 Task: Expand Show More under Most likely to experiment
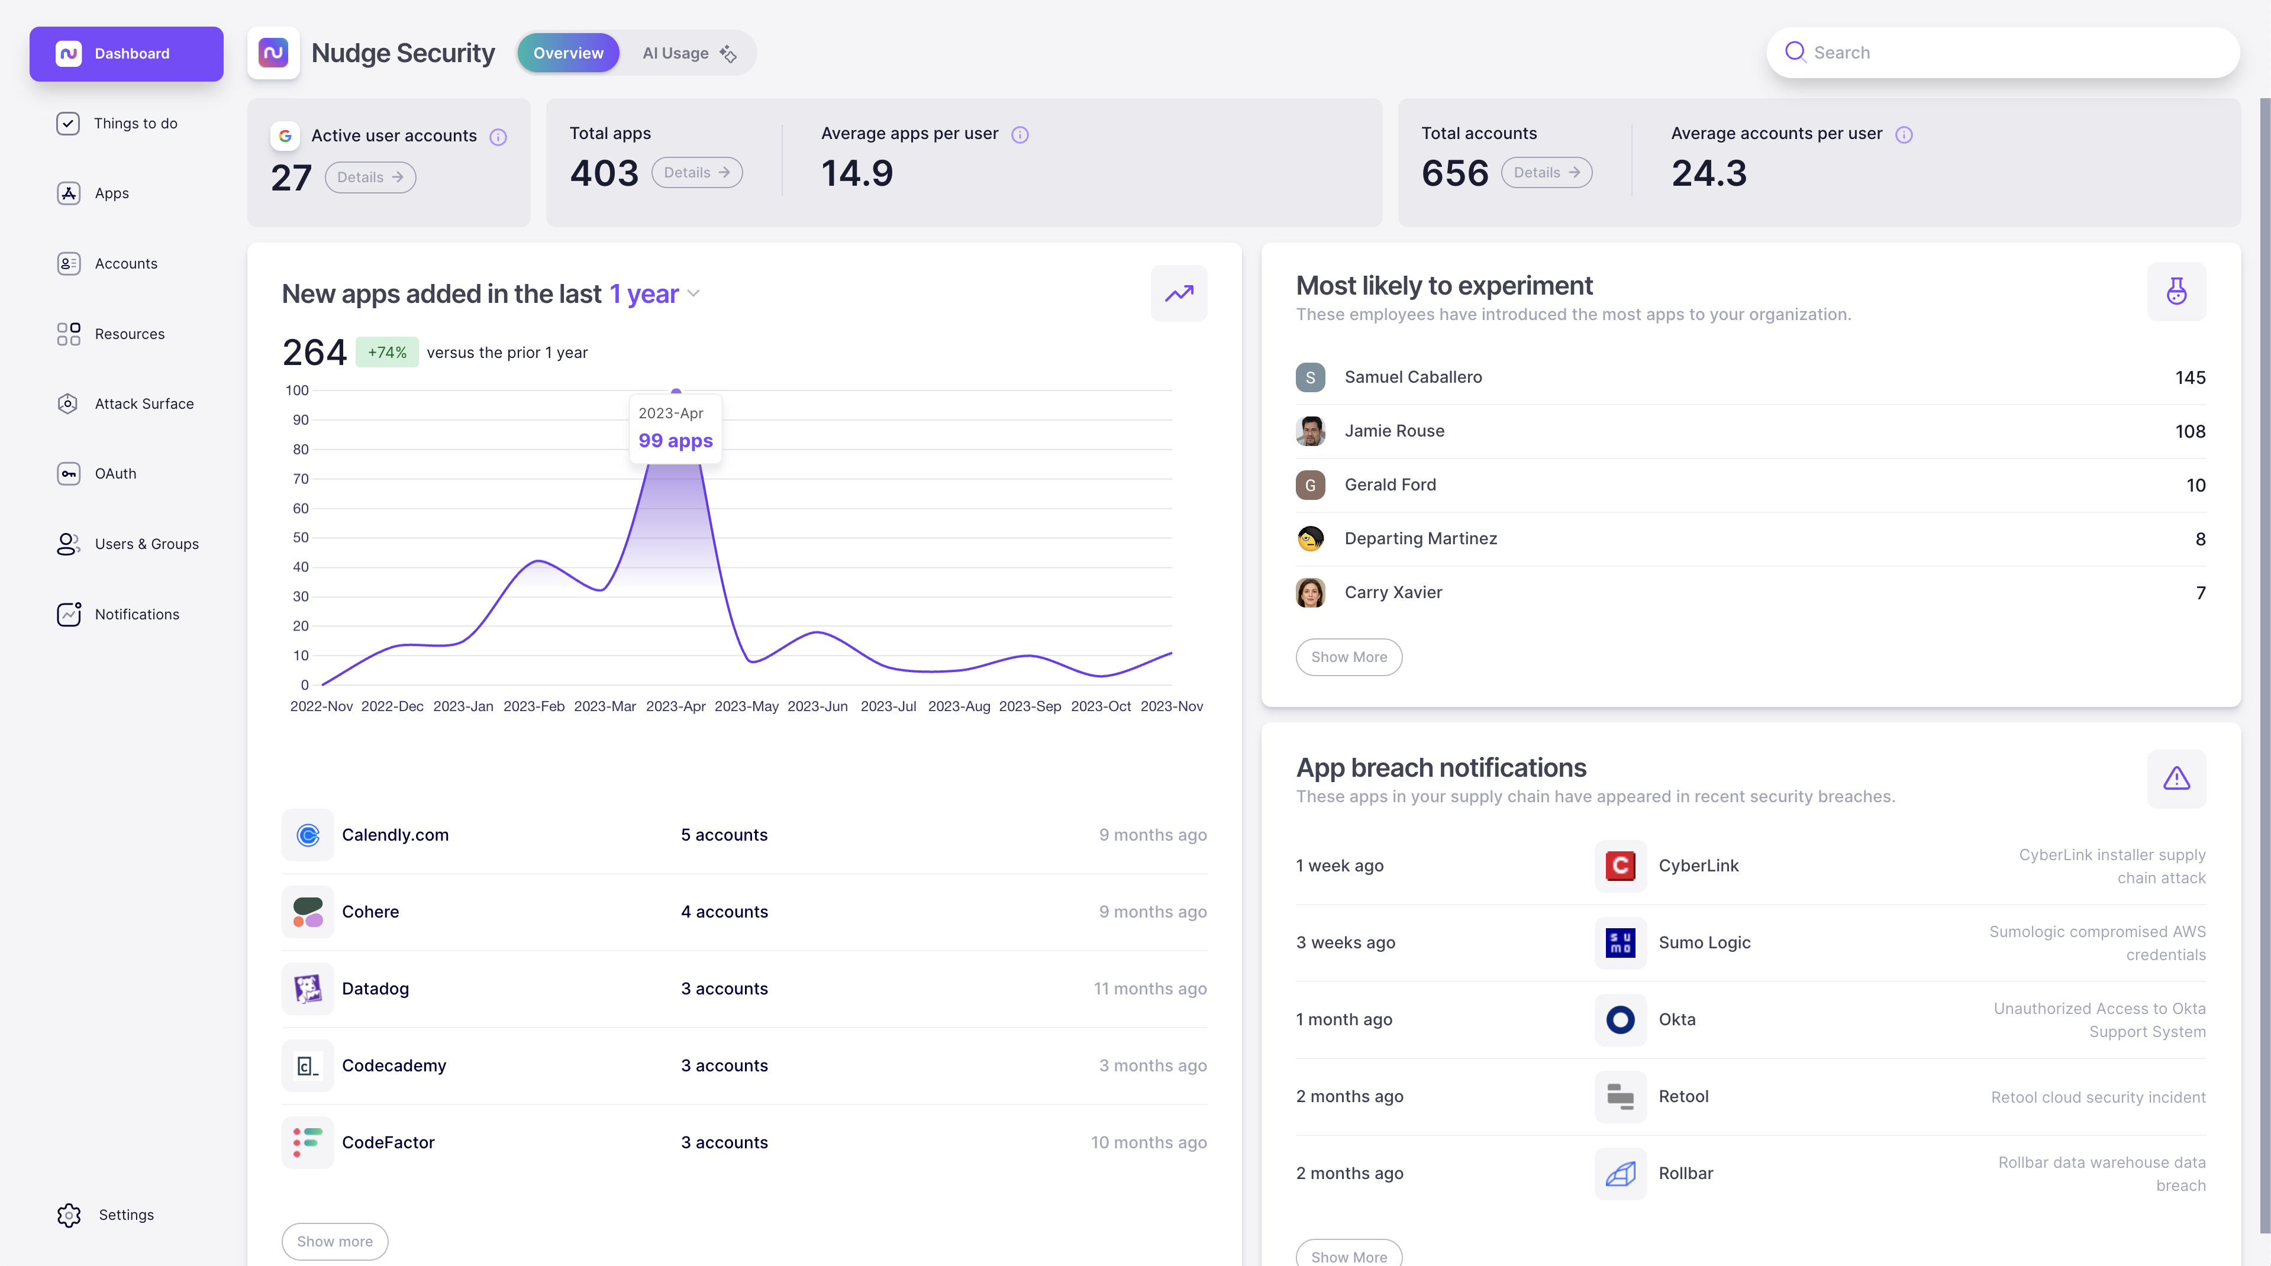pos(1348,657)
